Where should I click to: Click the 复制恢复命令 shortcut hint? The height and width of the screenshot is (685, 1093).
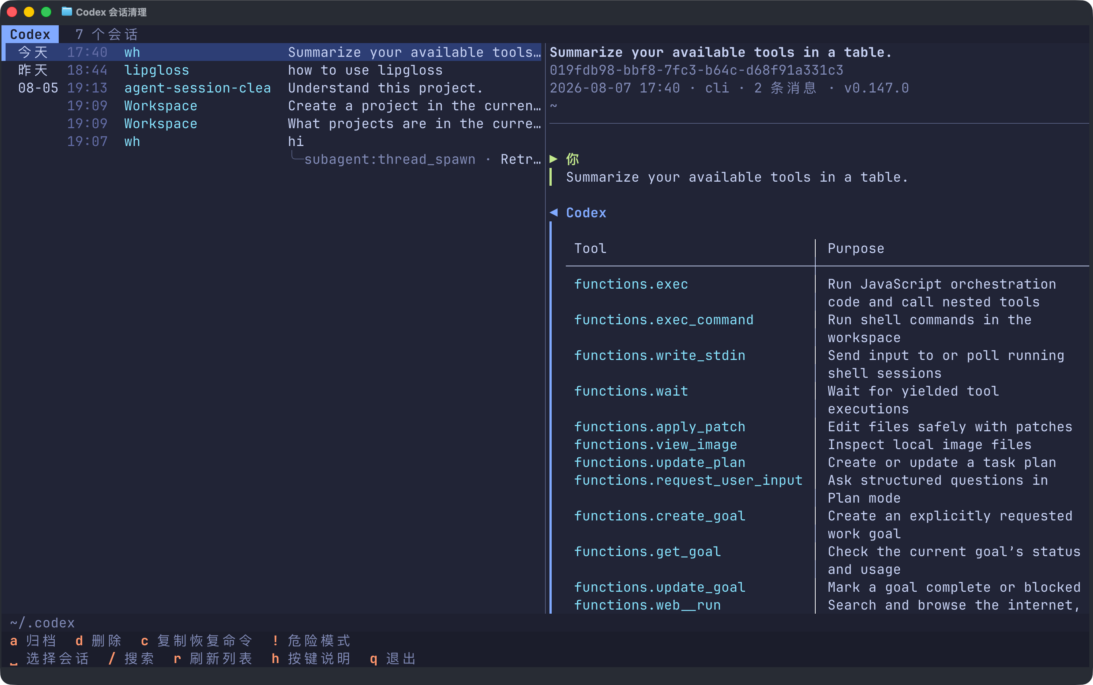pos(197,640)
